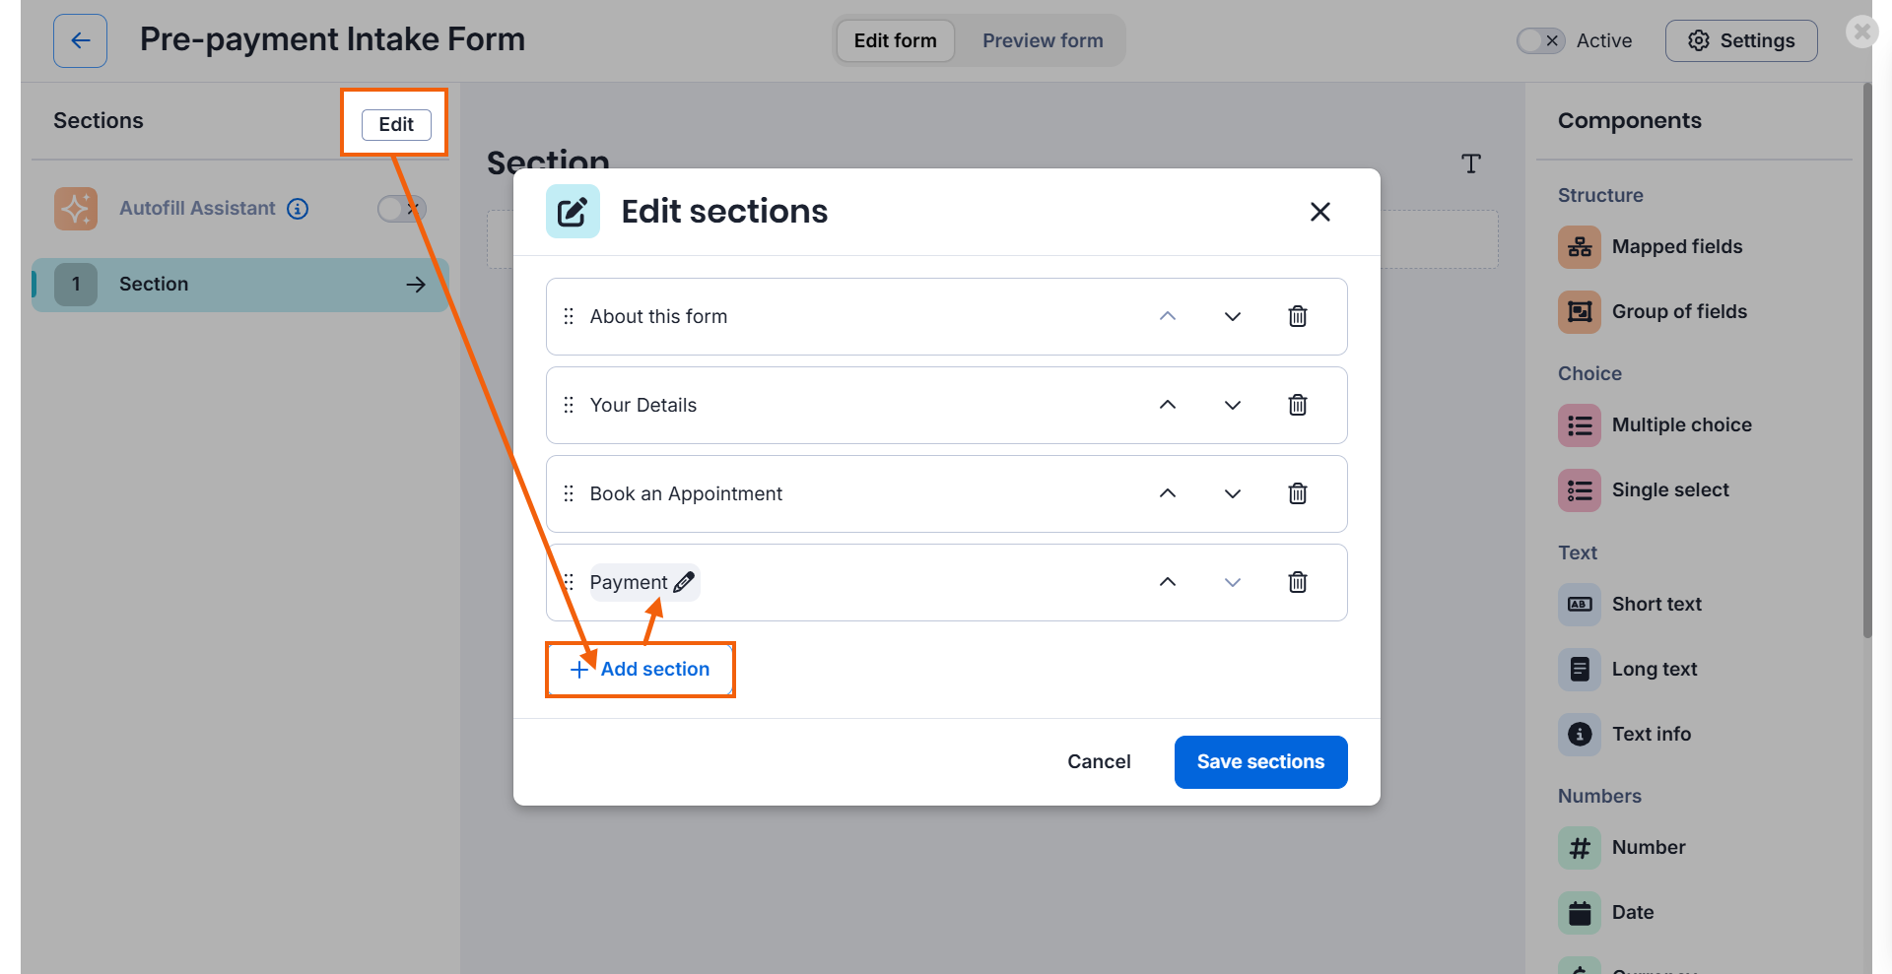Move Payment section up
Image resolution: width=1892 pixels, height=974 pixels.
(1168, 582)
